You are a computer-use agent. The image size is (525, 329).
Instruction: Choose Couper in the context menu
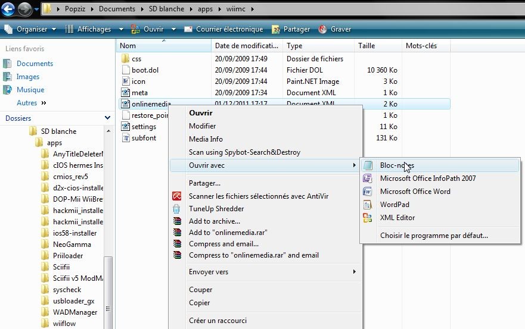tap(266, 290)
